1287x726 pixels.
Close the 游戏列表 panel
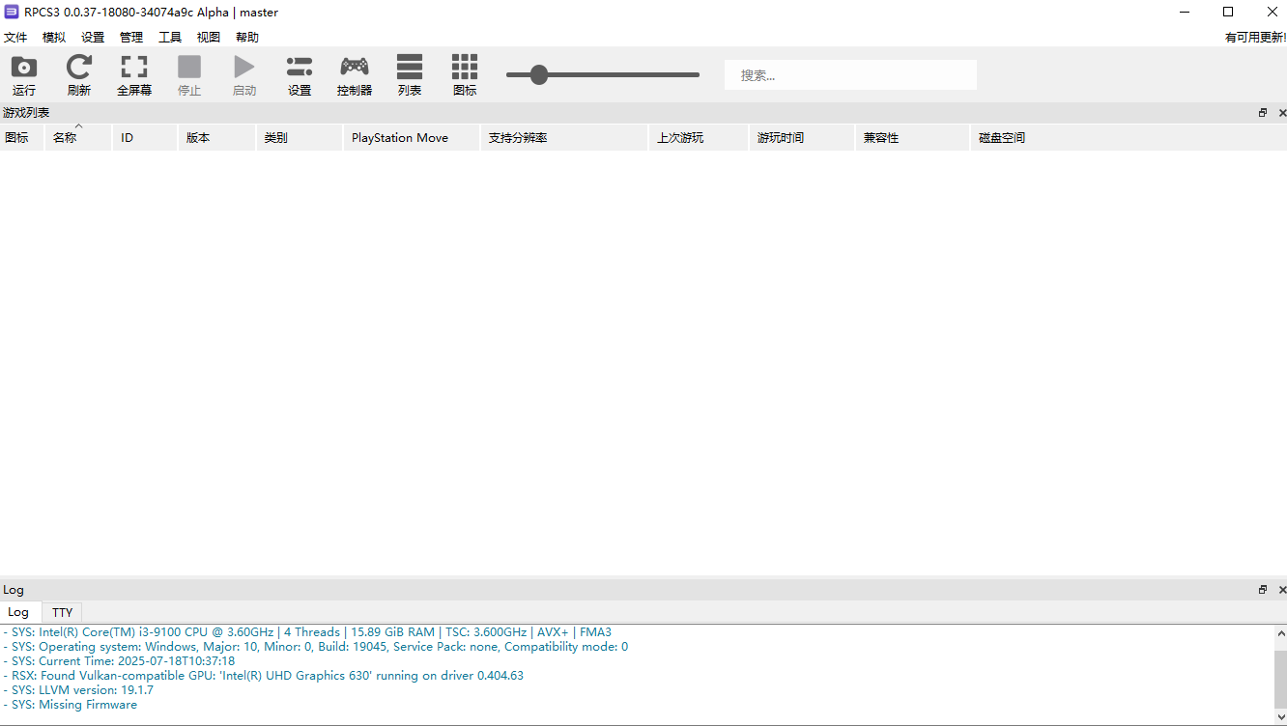coord(1282,113)
